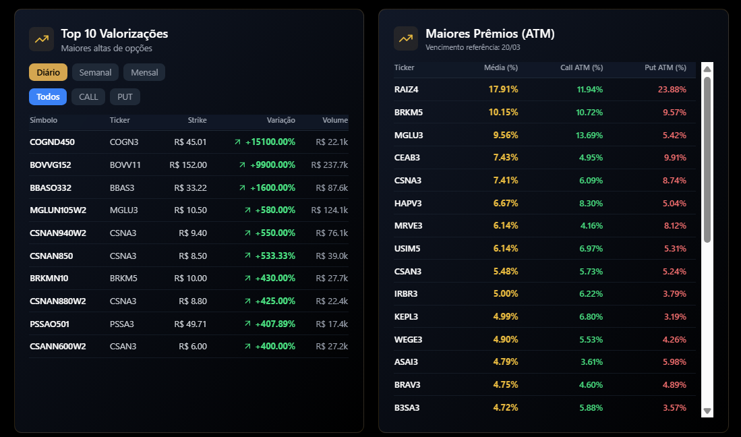Screen dimensions: 741x437
Task: Filter list by CALL options
Action: pos(88,96)
